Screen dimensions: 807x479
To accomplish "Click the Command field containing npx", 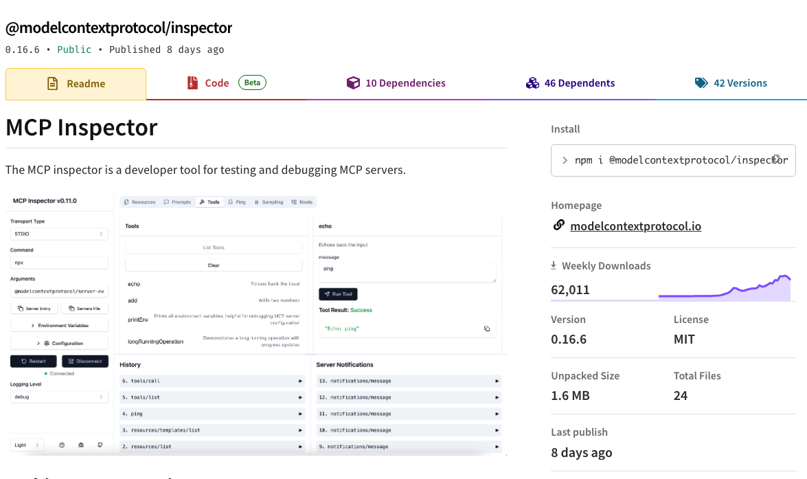I will [59, 263].
